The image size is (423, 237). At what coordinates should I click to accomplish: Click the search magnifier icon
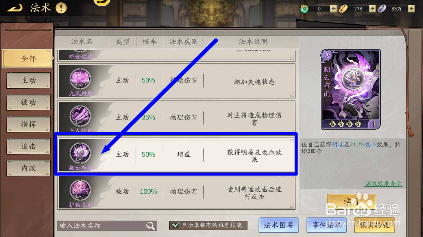[x=150, y=226]
